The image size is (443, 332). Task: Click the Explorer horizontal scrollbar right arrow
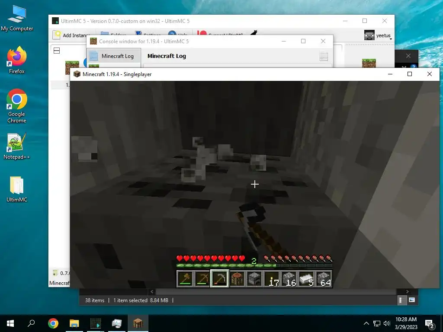click(407, 292)
